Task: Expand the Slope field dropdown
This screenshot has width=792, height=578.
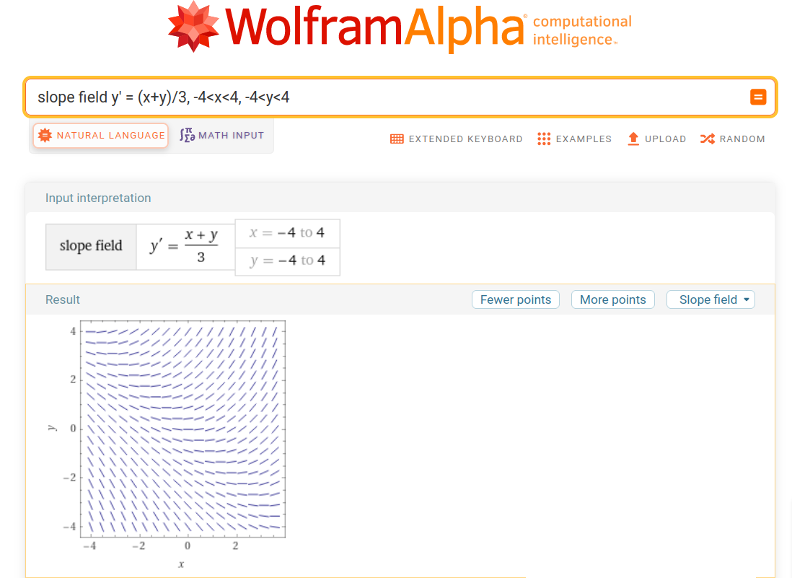Action: pos(710,299)
